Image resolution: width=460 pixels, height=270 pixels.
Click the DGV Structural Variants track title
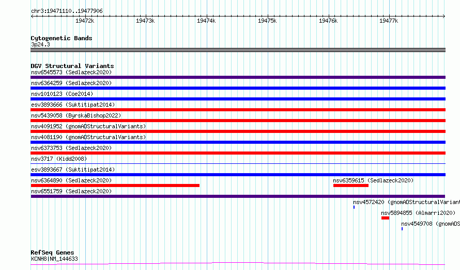coord(72,66)
